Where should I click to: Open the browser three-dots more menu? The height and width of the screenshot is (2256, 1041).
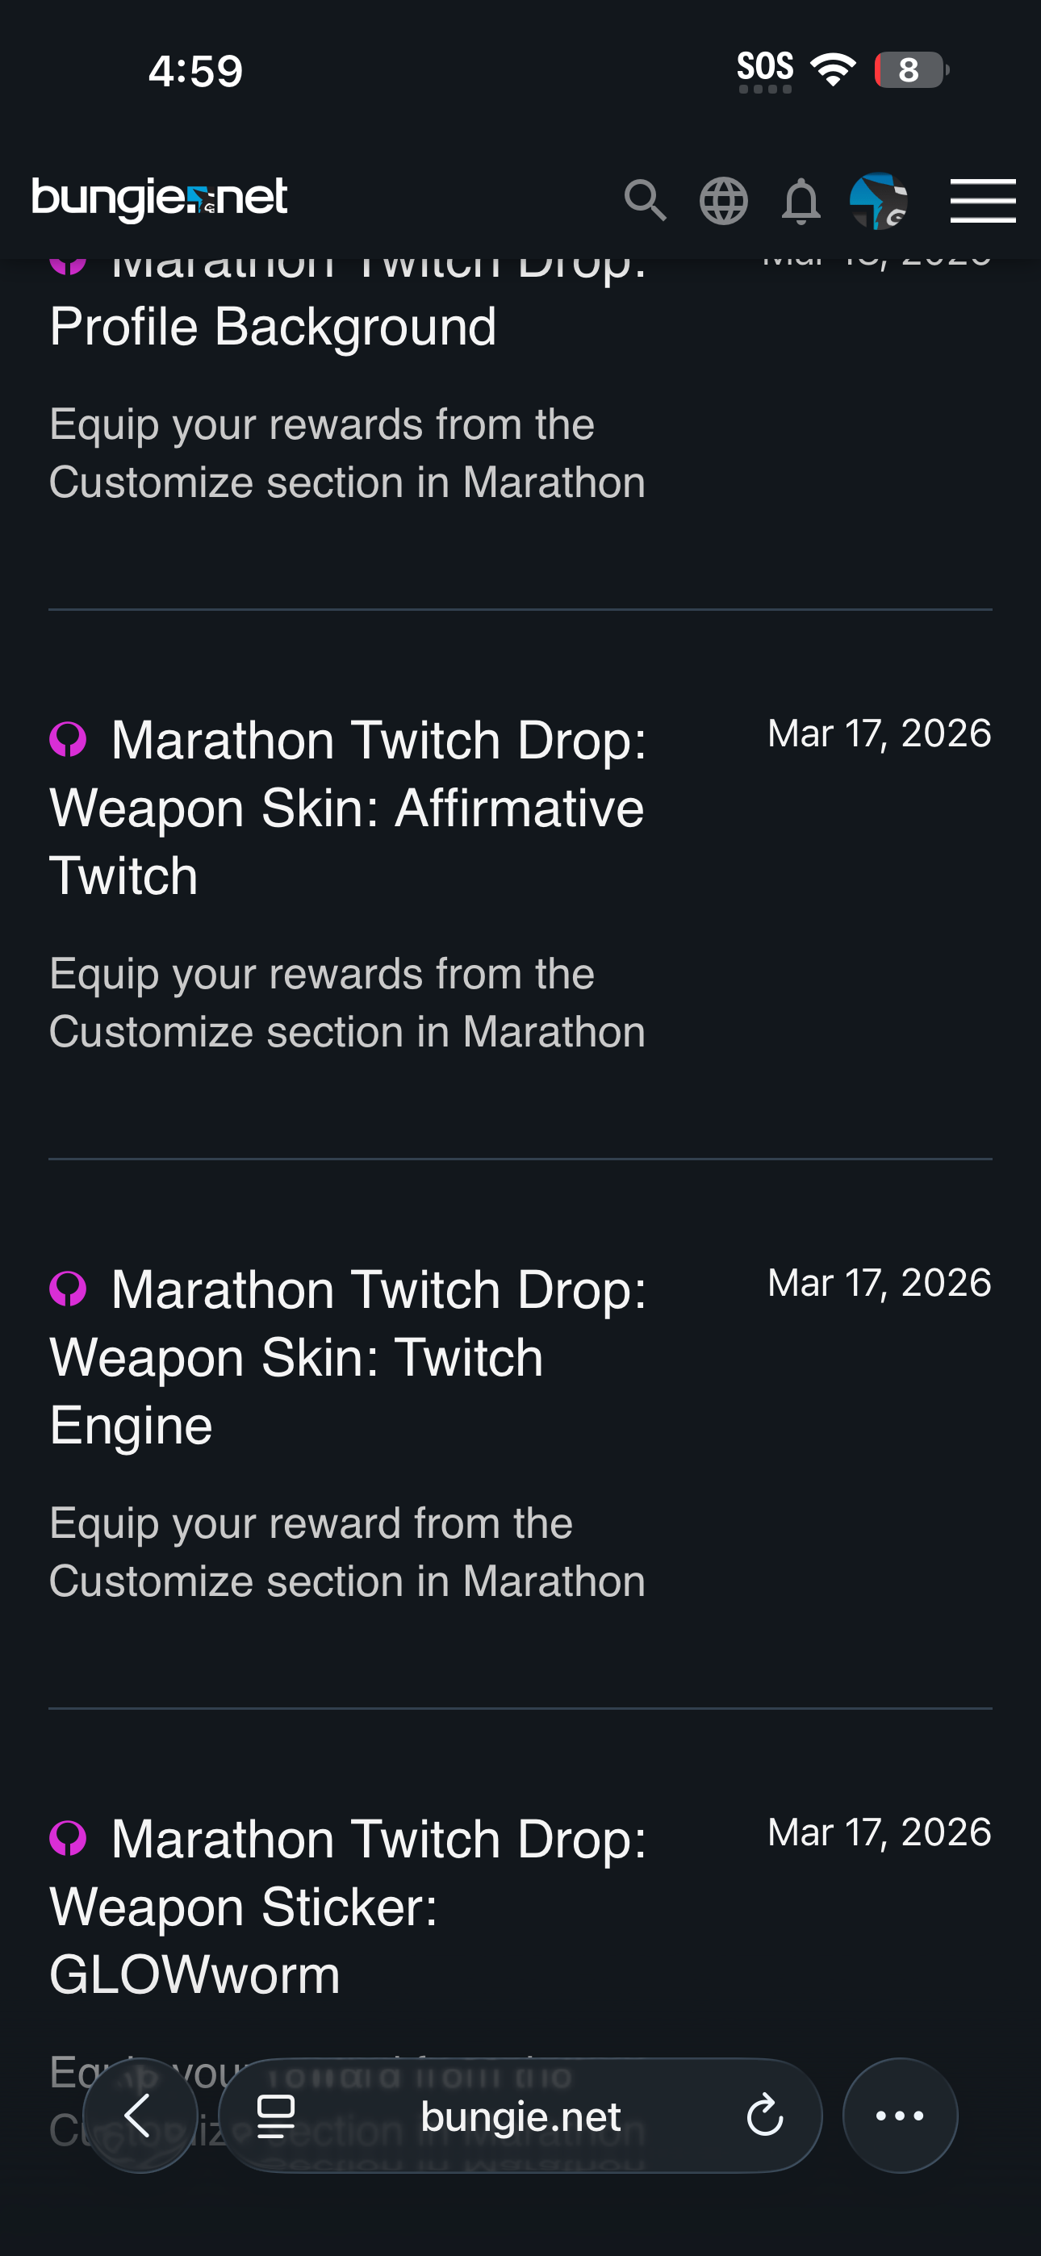(900, 2115)
